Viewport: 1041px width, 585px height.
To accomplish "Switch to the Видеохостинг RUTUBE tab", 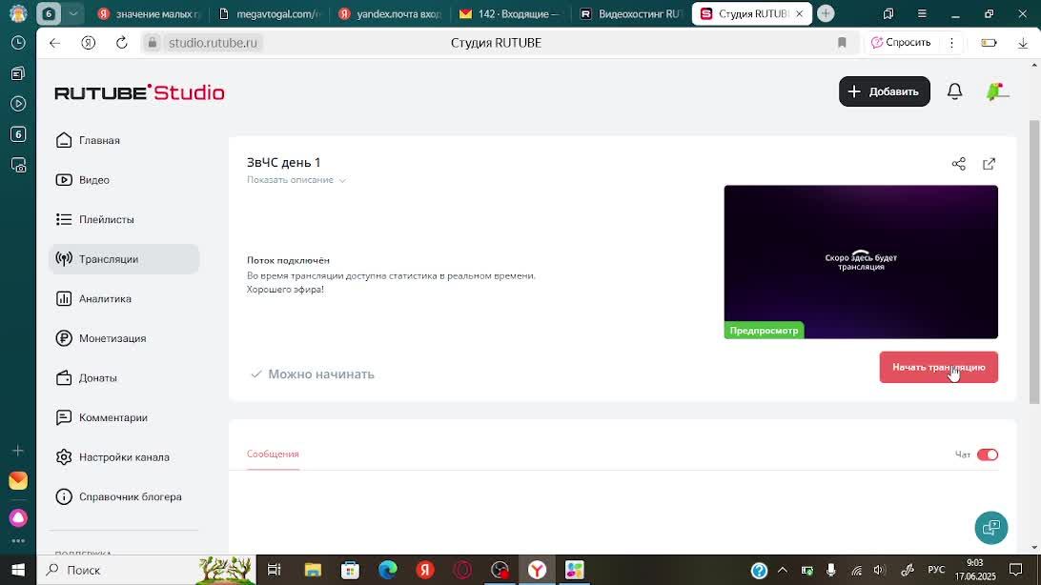I will click(x=631, y=13).
